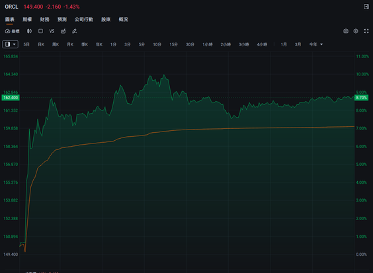
Task: Enter fullscreen chart mode
Action: (366, 31)
